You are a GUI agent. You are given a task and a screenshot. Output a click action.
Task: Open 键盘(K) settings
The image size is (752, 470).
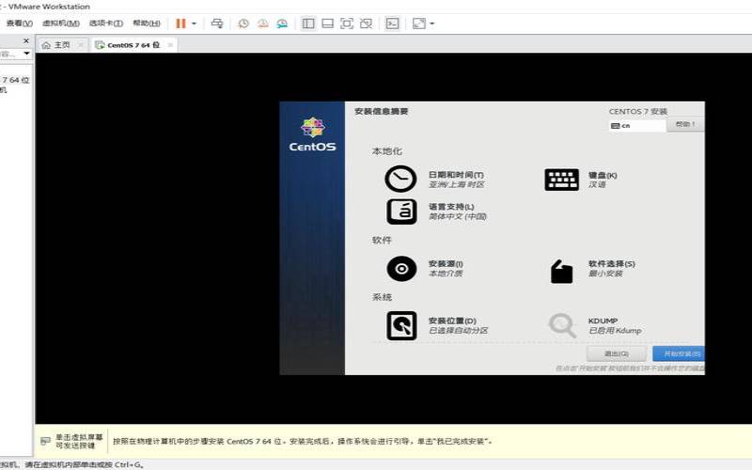[603, 176]
